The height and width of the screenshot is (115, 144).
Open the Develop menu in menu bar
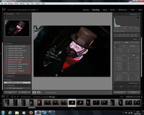point(11,3)
